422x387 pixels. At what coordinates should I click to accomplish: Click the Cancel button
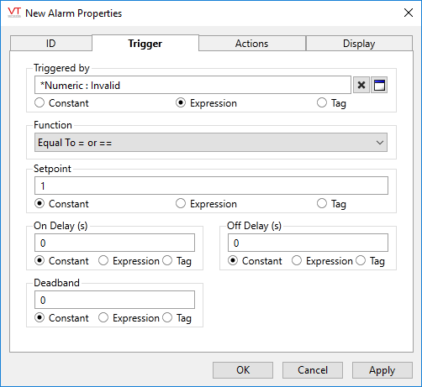pos(313,370)
